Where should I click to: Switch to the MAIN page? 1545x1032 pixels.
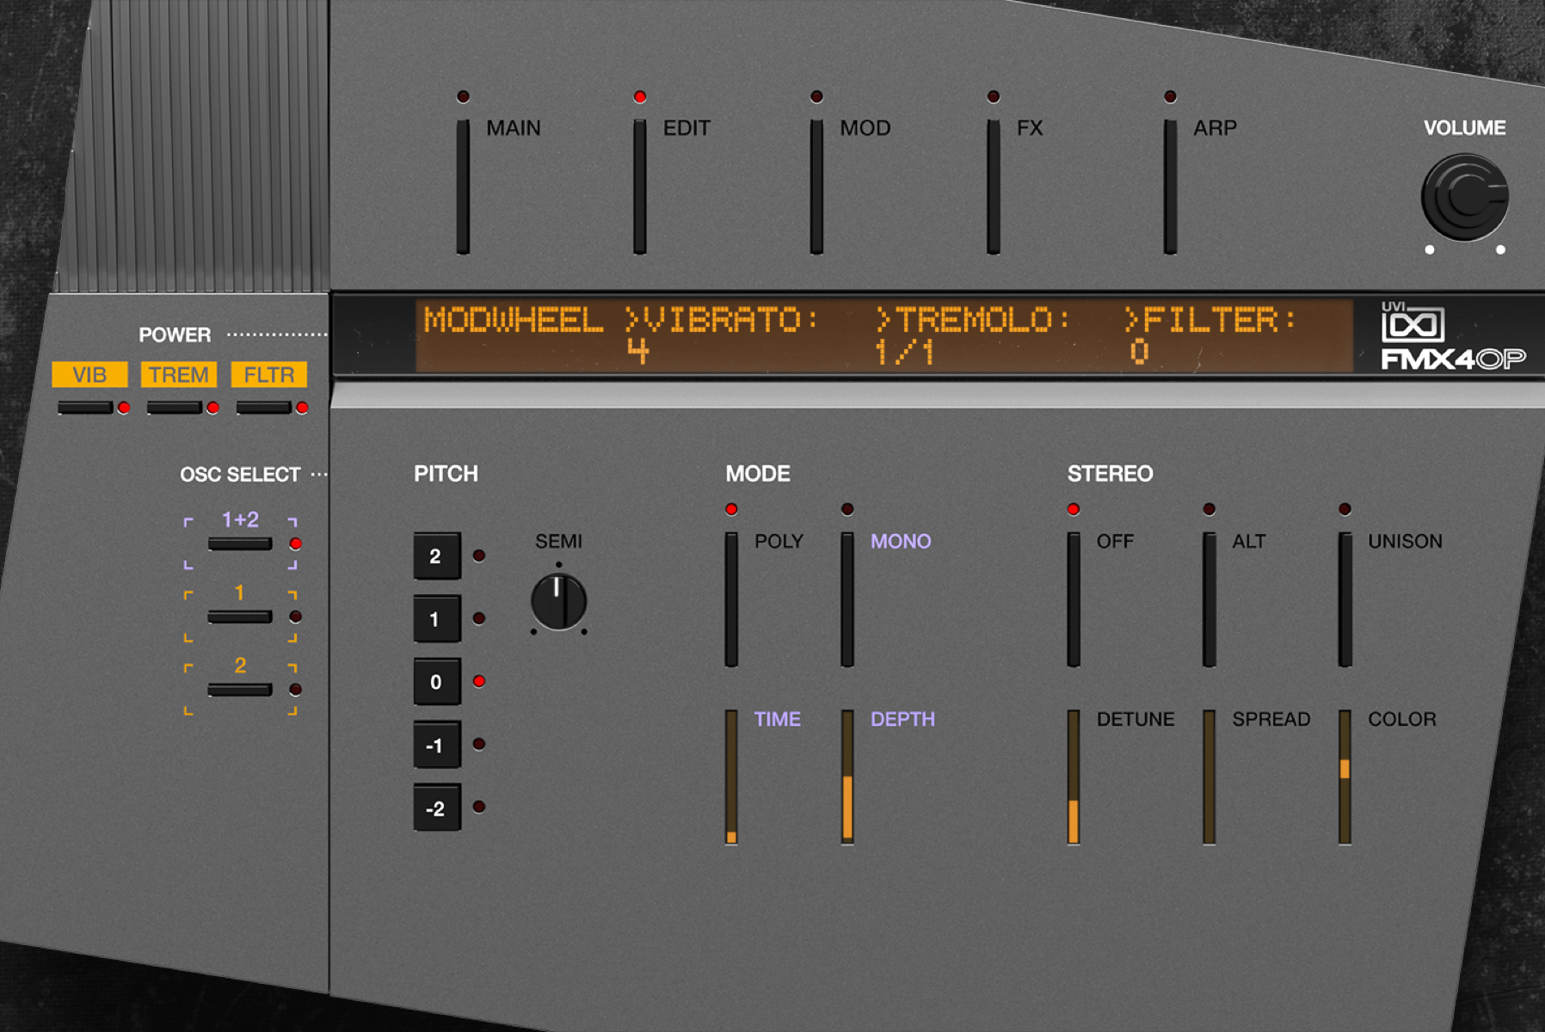click(464, 185)
